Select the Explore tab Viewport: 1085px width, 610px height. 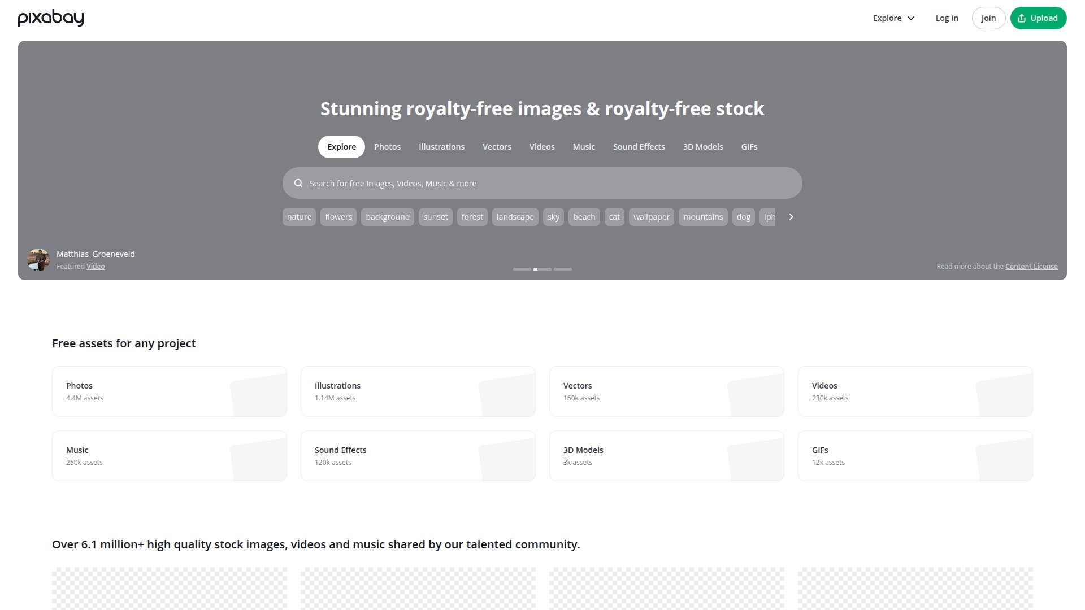[x=341, y=147]
